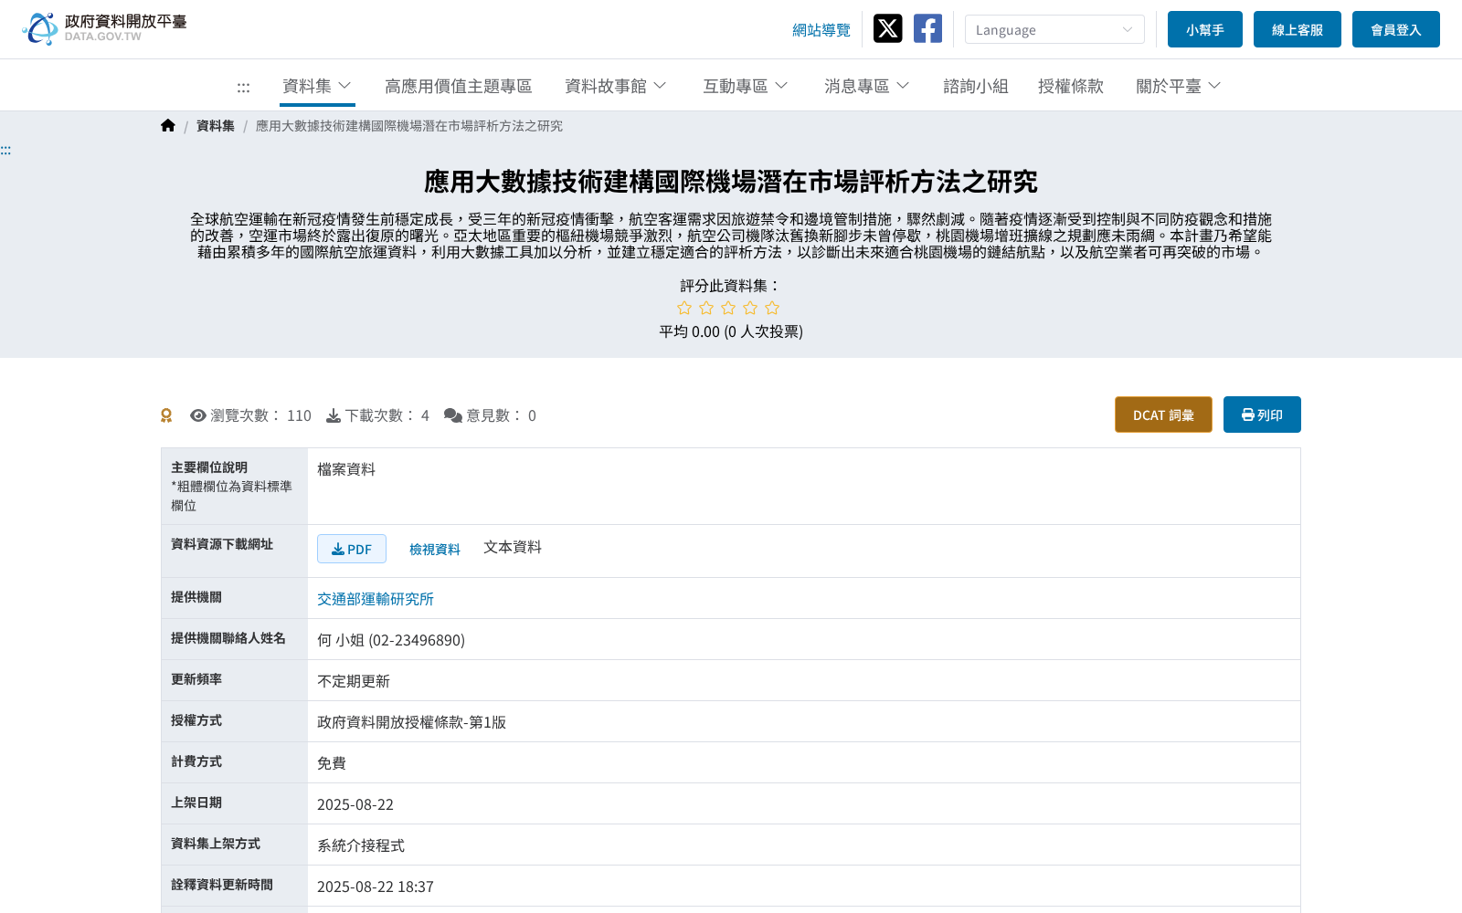Click the 檔案資料 field value
Screen dimensions: 1462x913
click(346, 469)
